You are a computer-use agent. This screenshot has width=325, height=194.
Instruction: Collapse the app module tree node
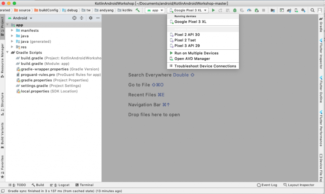[x=8, y=25]
